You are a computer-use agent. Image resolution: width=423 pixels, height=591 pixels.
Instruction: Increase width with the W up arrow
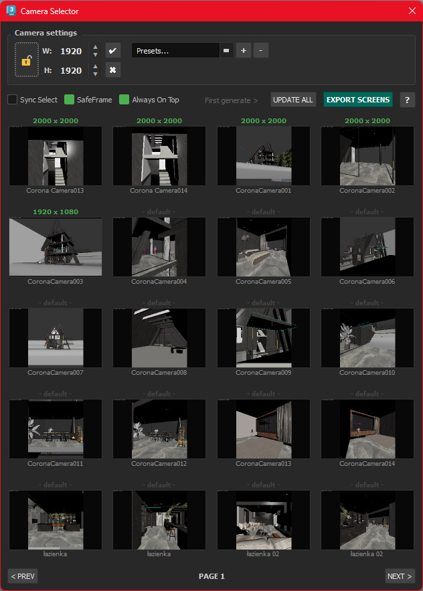tap(96, 47)
